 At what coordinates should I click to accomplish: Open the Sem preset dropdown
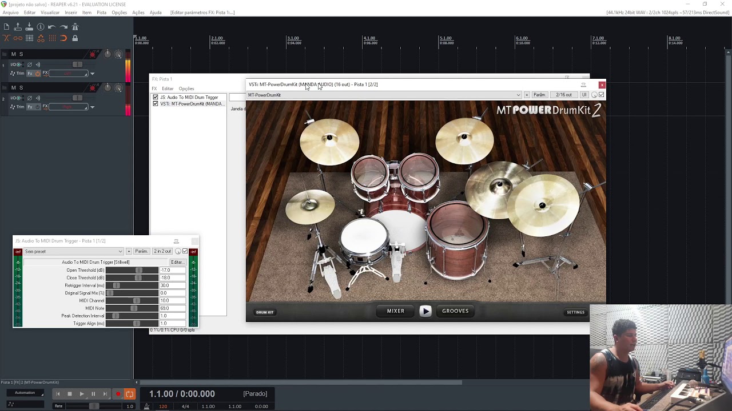(73, 251)
